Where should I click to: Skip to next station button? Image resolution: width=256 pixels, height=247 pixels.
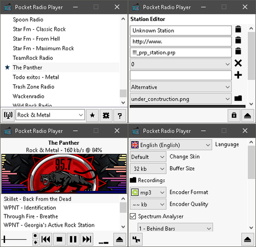(87, 239)
